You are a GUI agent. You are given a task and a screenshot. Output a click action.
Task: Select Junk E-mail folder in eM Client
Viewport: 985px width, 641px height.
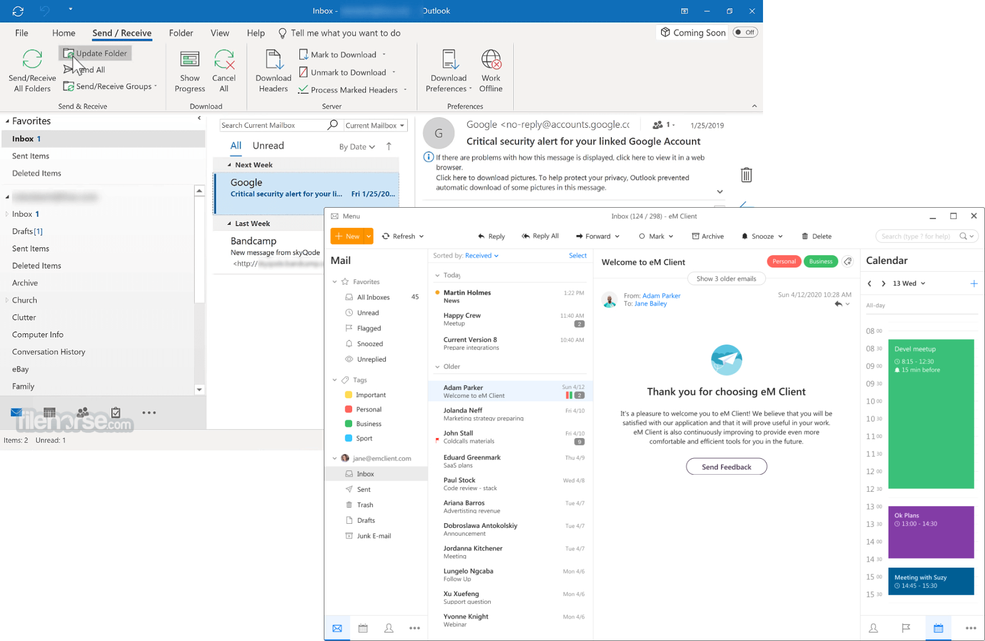pyautogui.click(x=374, y=536)
